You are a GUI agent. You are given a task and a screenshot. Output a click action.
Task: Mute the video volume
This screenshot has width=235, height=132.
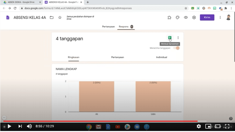point(29,126)
